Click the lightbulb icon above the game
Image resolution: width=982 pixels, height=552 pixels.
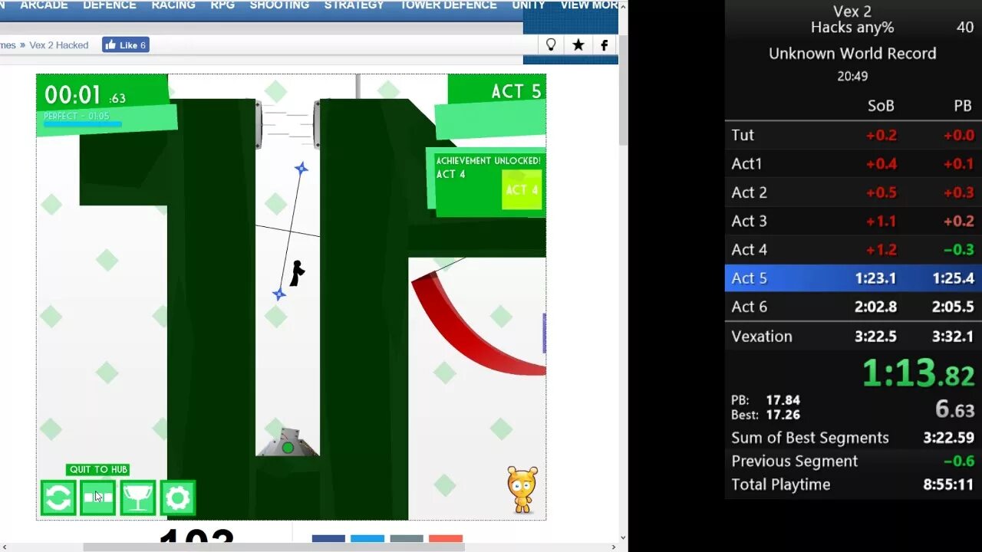pyautogui.click(x=551, y=45)
